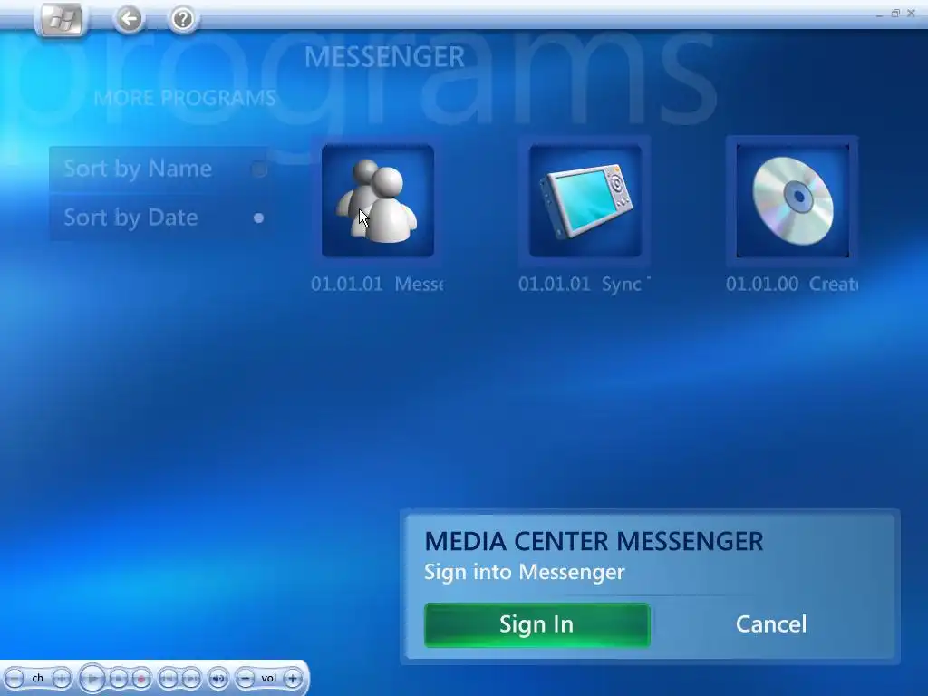Open the Sync portable device tile
The image size is (928, 696).
(x=585, y=200)
